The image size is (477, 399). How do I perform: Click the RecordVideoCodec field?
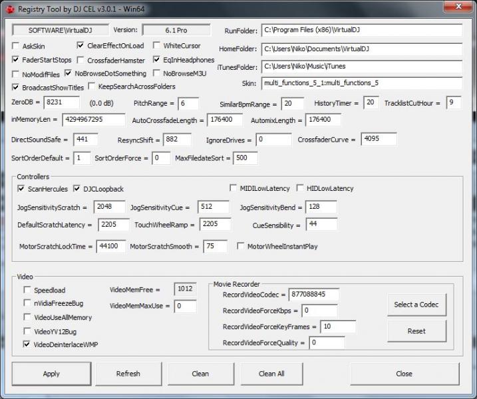point(313,295)
